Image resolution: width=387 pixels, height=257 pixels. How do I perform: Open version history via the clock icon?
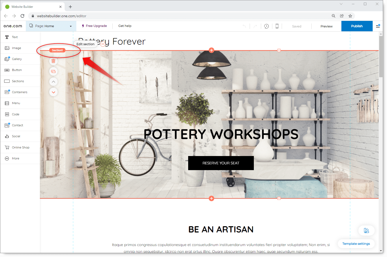(x=266, y=26)
